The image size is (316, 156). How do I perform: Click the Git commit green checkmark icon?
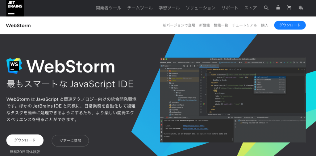coord(288,62)
